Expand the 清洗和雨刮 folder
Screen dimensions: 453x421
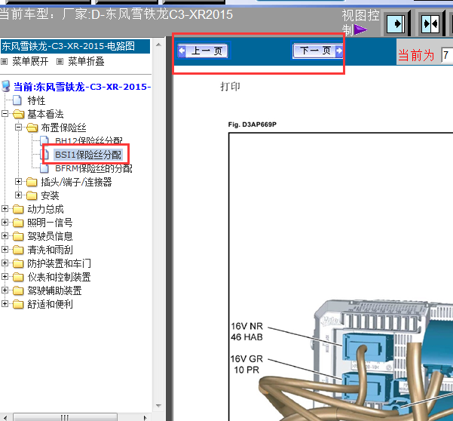coord(5,249)
